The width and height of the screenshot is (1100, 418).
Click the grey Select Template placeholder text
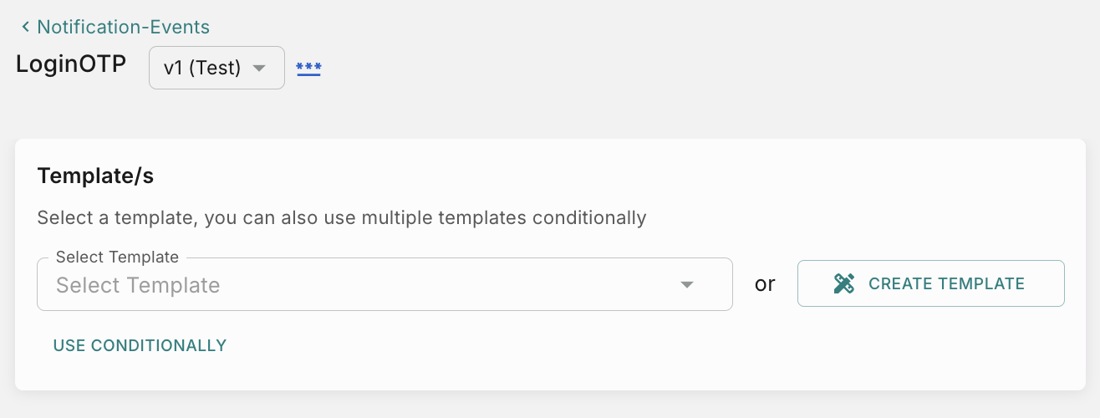coord(138,286)
